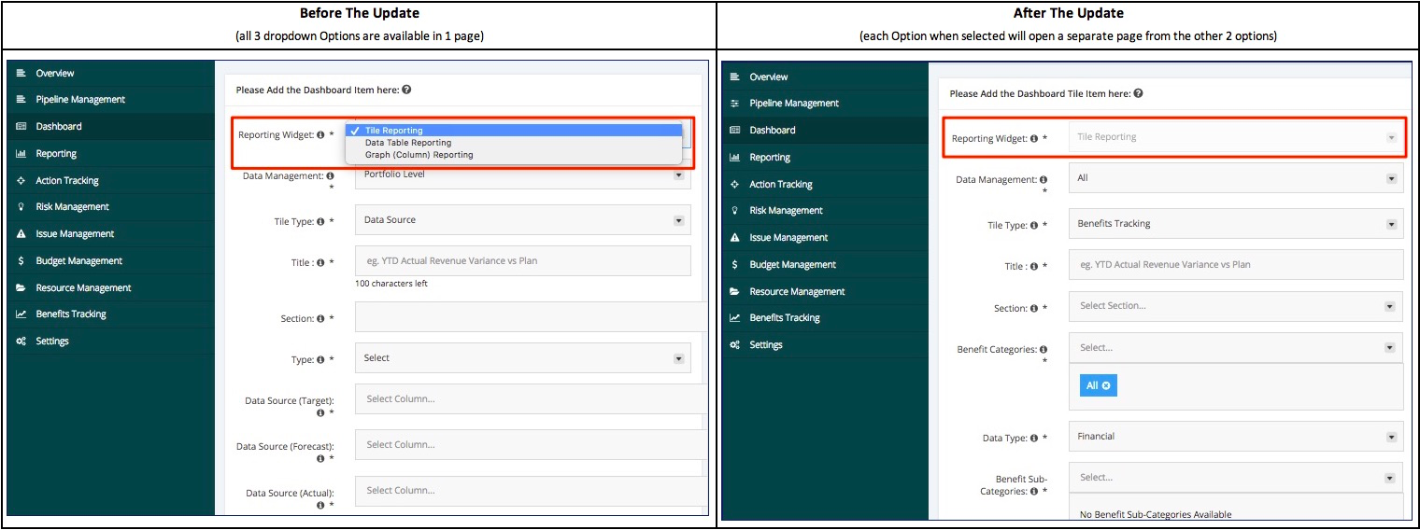The width and height of the screenshot is (1420, 530).
Task: Click the Reporting Widget info icon in the Before panel
Action: pyautogui.click(x=320, y=135)
